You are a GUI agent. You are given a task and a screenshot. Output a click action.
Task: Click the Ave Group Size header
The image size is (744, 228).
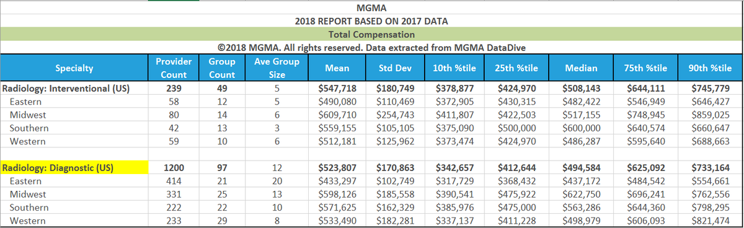click(276, 68)
